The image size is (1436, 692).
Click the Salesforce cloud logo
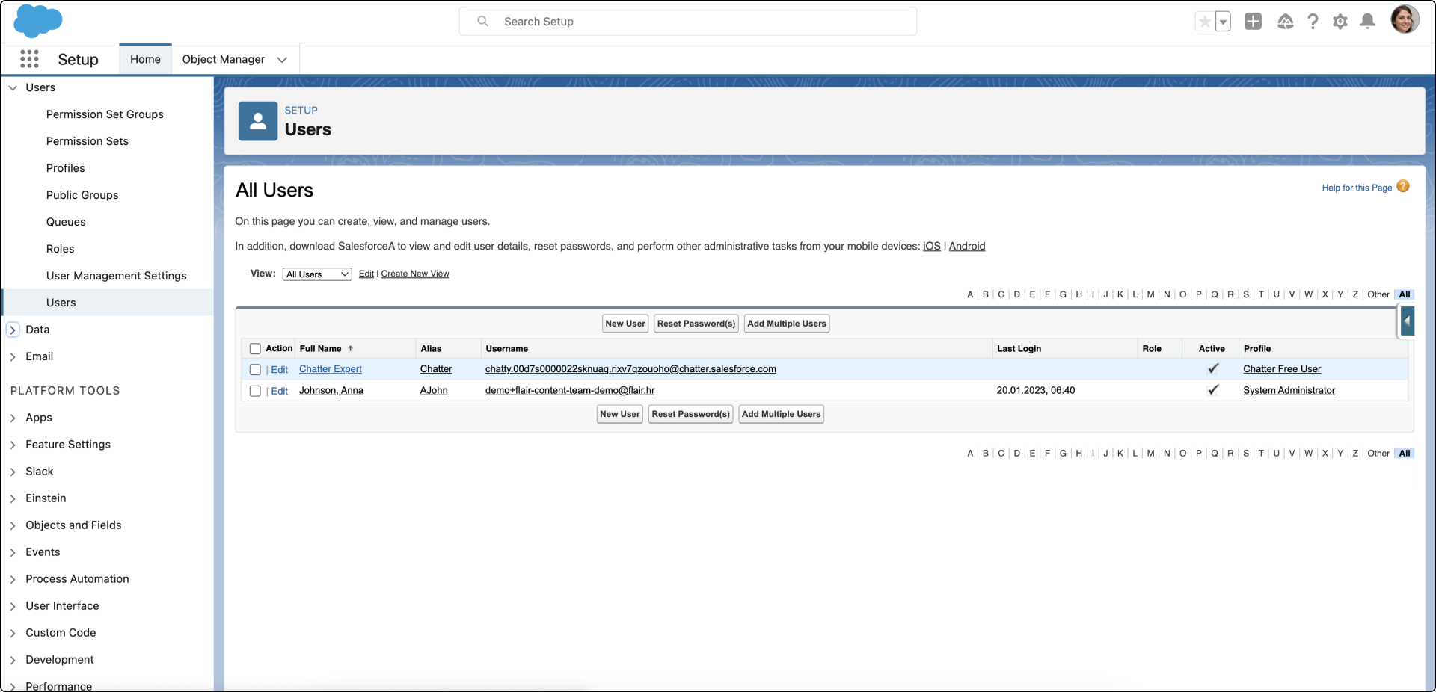pos(37,21)
